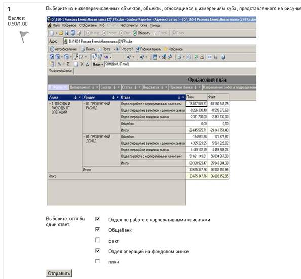
Task: Click the percent icon in formula toolbar
Action: [x=59, y=64]
